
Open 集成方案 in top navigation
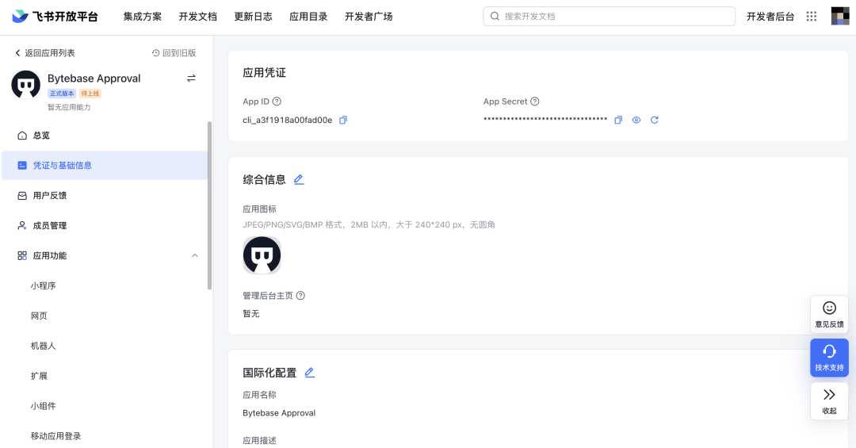143,17
